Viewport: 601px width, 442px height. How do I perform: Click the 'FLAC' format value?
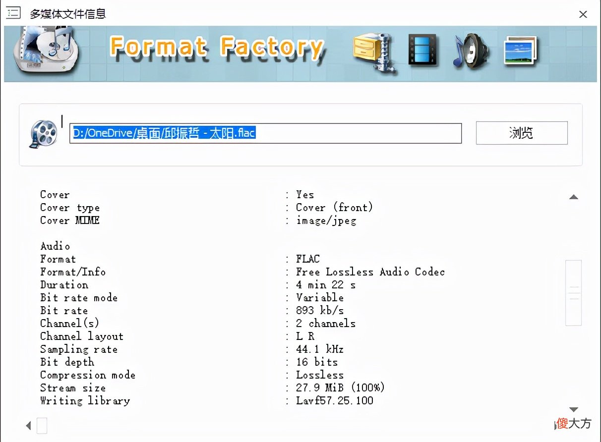[x=308, y=259]
